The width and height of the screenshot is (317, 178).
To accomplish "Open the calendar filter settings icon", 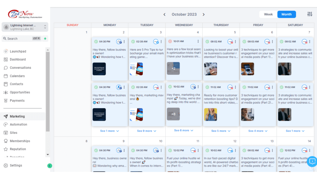I will coord(310,14).
